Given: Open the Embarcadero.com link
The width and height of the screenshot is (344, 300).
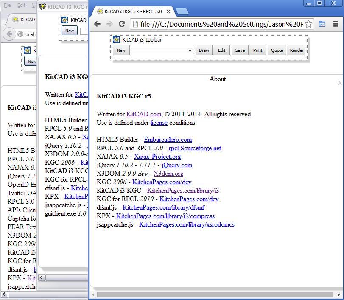Looking at the screenshot, I should click(x=168, y=140).
